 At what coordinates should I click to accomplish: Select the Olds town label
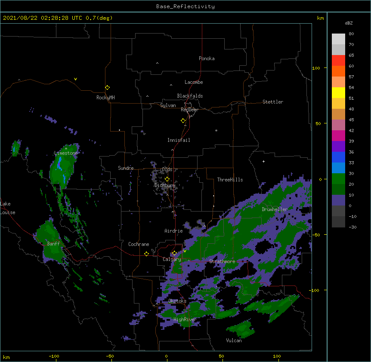[167, 169]
